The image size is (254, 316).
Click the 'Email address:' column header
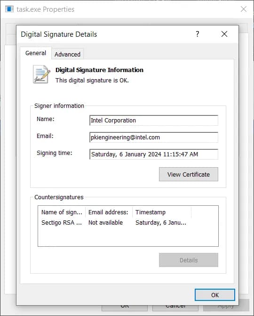[x=109, y=212]
